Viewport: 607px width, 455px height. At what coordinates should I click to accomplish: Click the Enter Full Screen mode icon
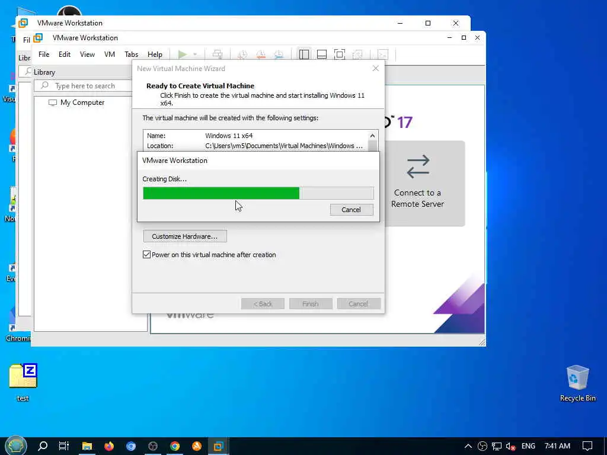click(340, 55)
